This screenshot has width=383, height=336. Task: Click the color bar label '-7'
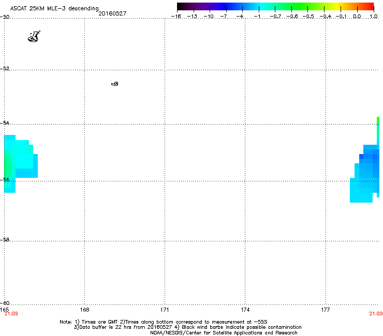coord(224,17)
